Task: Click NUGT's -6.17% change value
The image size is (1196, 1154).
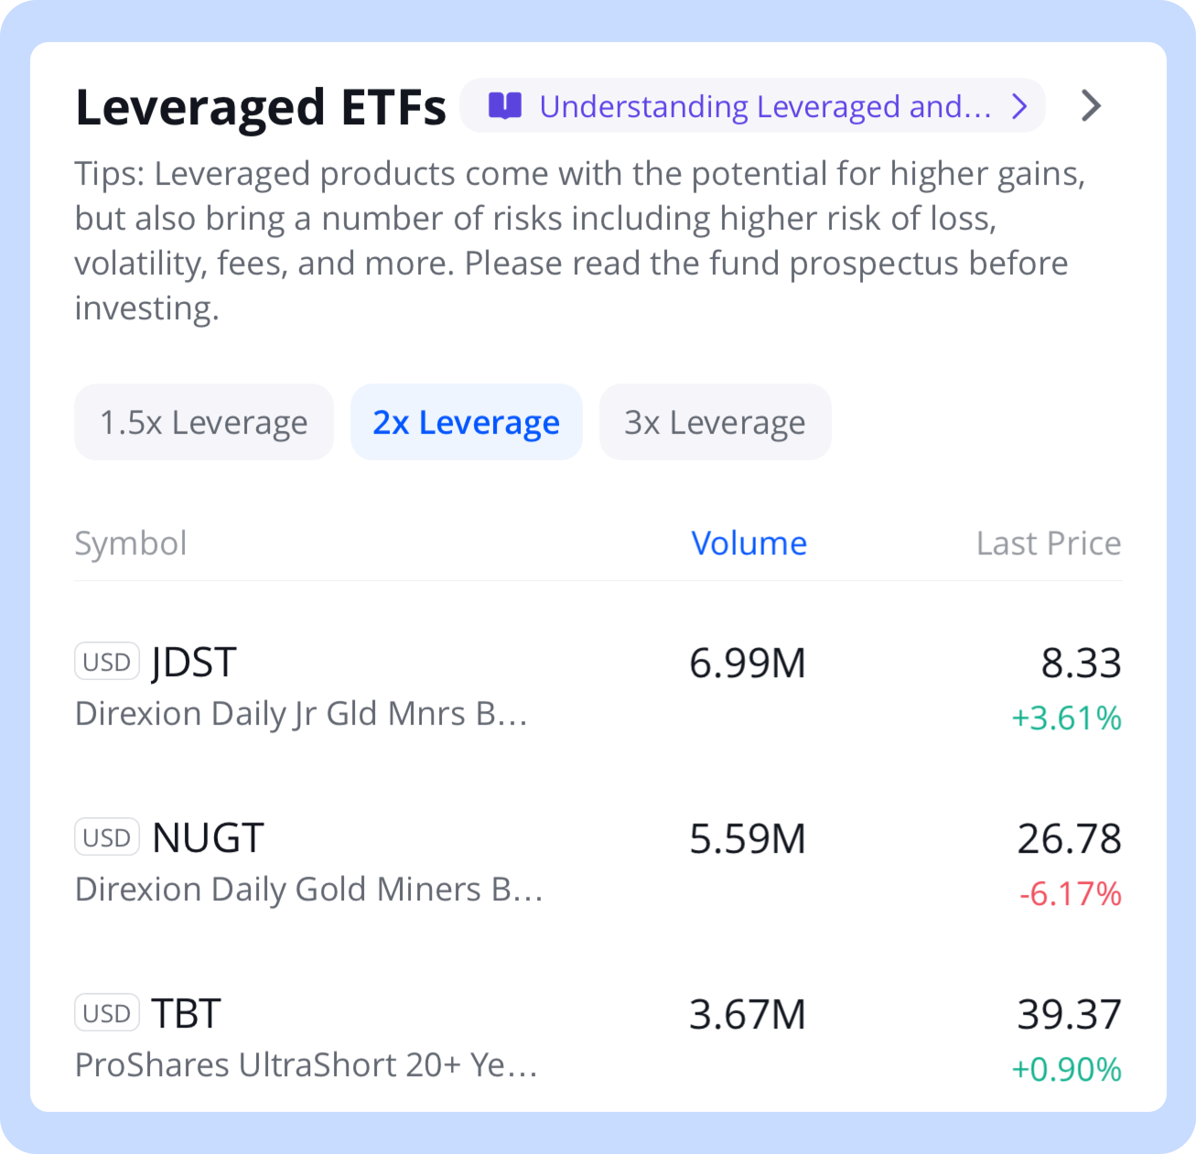Action: coord(1070,894)
